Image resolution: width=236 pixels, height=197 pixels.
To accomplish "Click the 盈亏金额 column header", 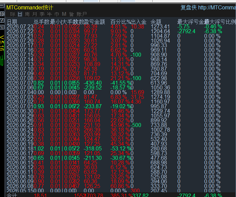I will pos(94,22).
